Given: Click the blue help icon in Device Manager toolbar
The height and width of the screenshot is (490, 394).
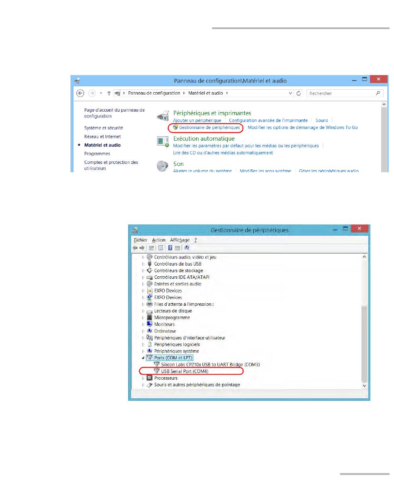Looking at the screenshot, I should pos(170,248).
